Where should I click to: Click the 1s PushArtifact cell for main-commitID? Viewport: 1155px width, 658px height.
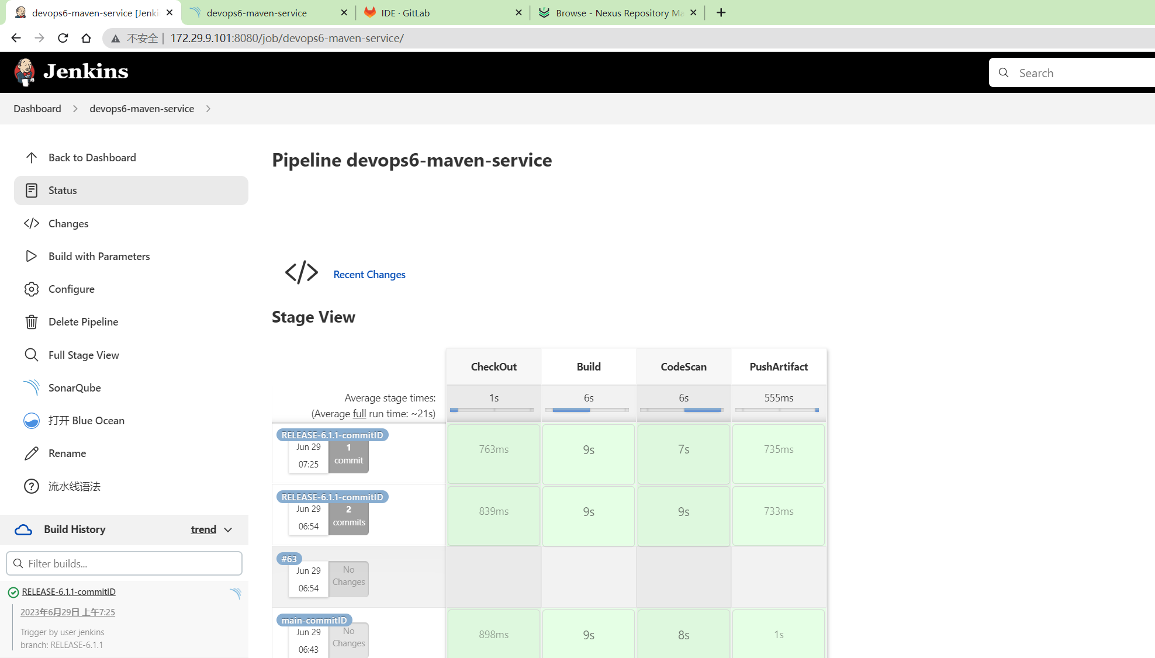coord(779,634)
